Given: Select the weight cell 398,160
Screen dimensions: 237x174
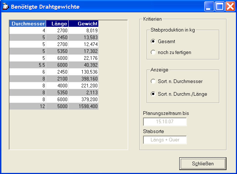Looking at the screenshot, I should (x=83, y=79).
